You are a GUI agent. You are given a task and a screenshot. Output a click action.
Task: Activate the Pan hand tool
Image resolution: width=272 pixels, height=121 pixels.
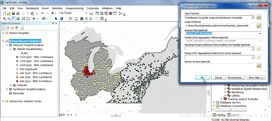pos(13,19)
